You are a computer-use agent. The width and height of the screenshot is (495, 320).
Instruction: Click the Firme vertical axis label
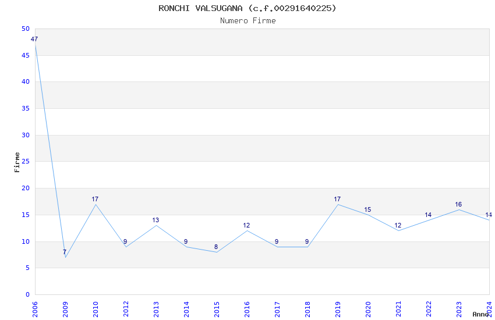(x=17, y=162)
